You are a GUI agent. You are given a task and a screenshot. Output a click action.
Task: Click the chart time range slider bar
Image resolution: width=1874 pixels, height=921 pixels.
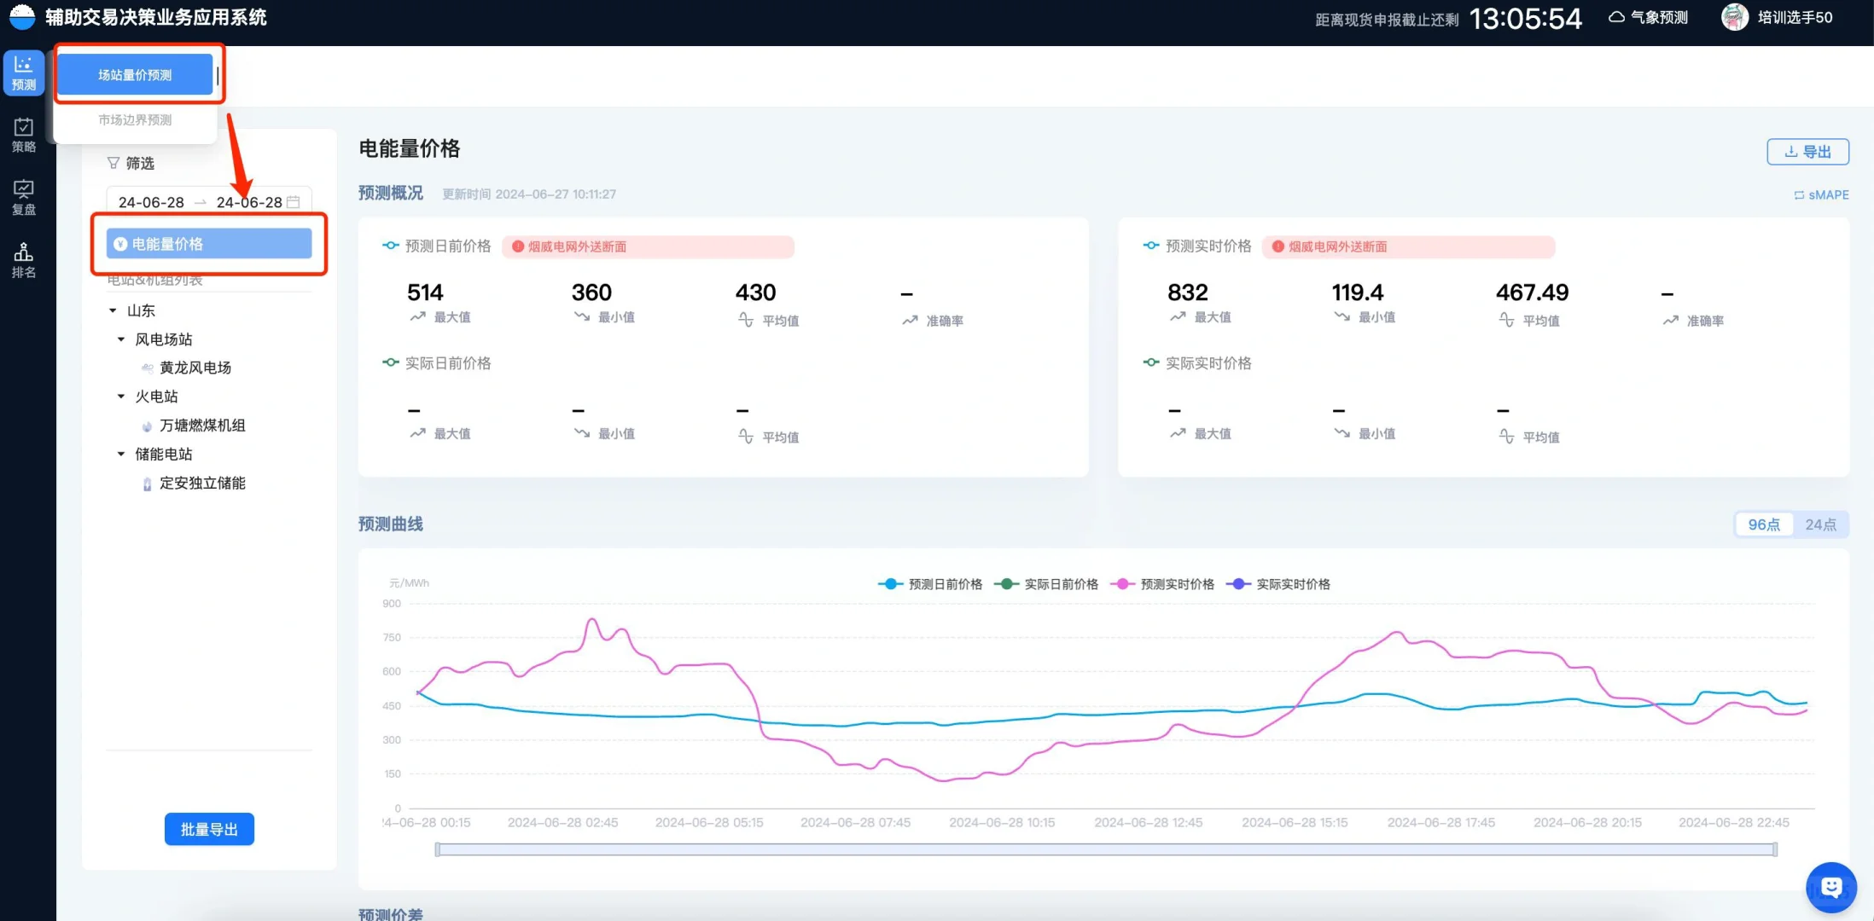click(1106, 849)
